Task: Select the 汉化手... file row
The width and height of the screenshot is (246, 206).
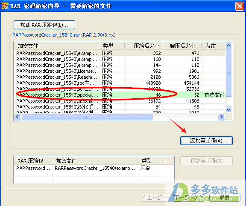Action: coord(120,107)
